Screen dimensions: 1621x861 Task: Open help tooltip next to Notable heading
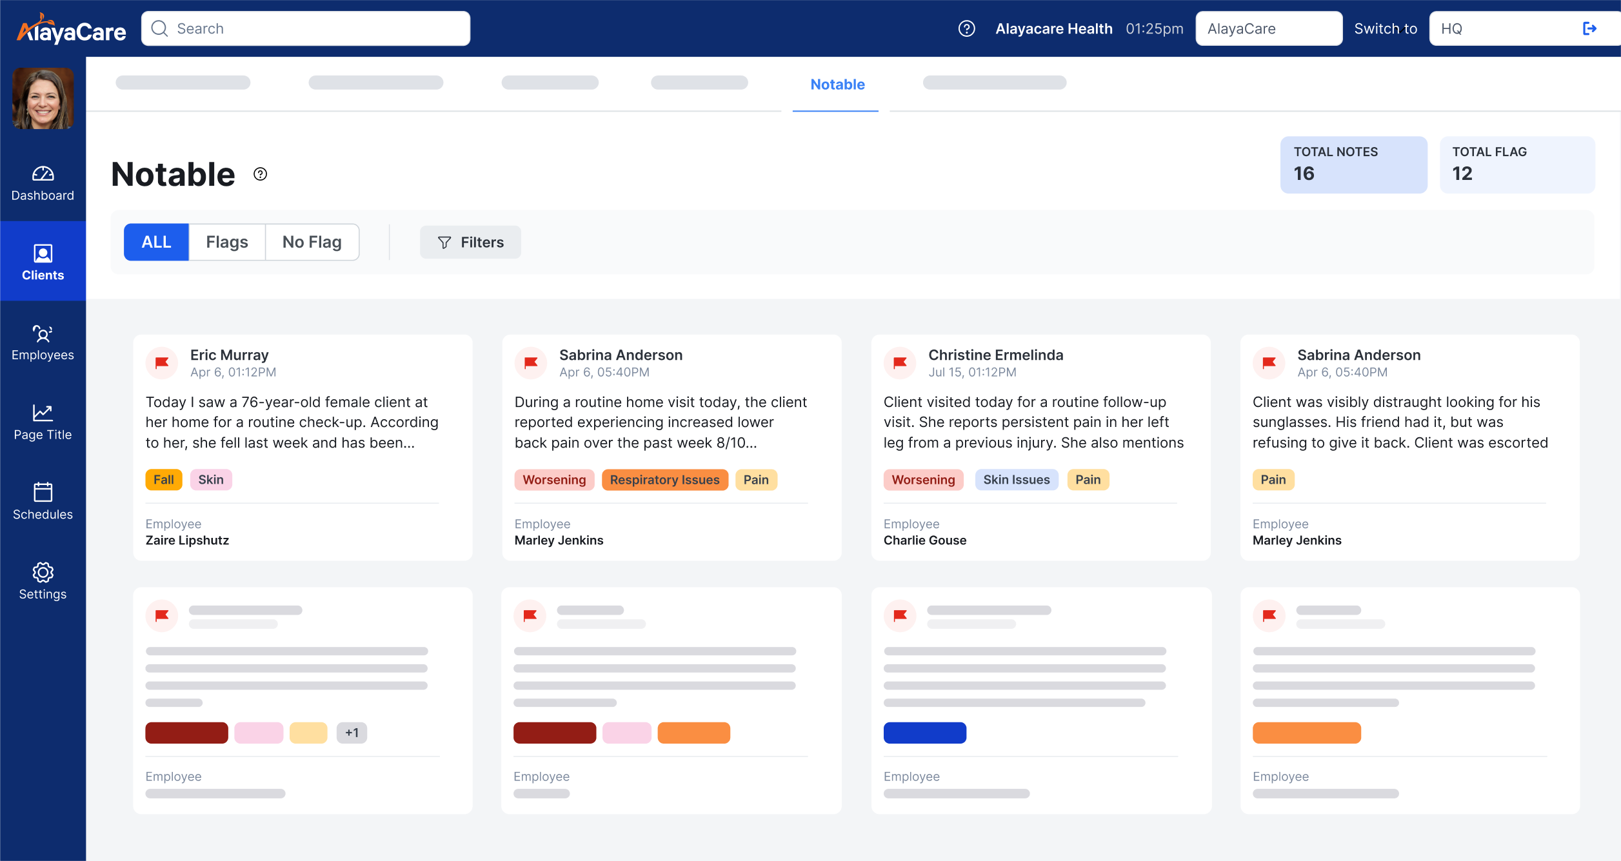pos(261,174)
